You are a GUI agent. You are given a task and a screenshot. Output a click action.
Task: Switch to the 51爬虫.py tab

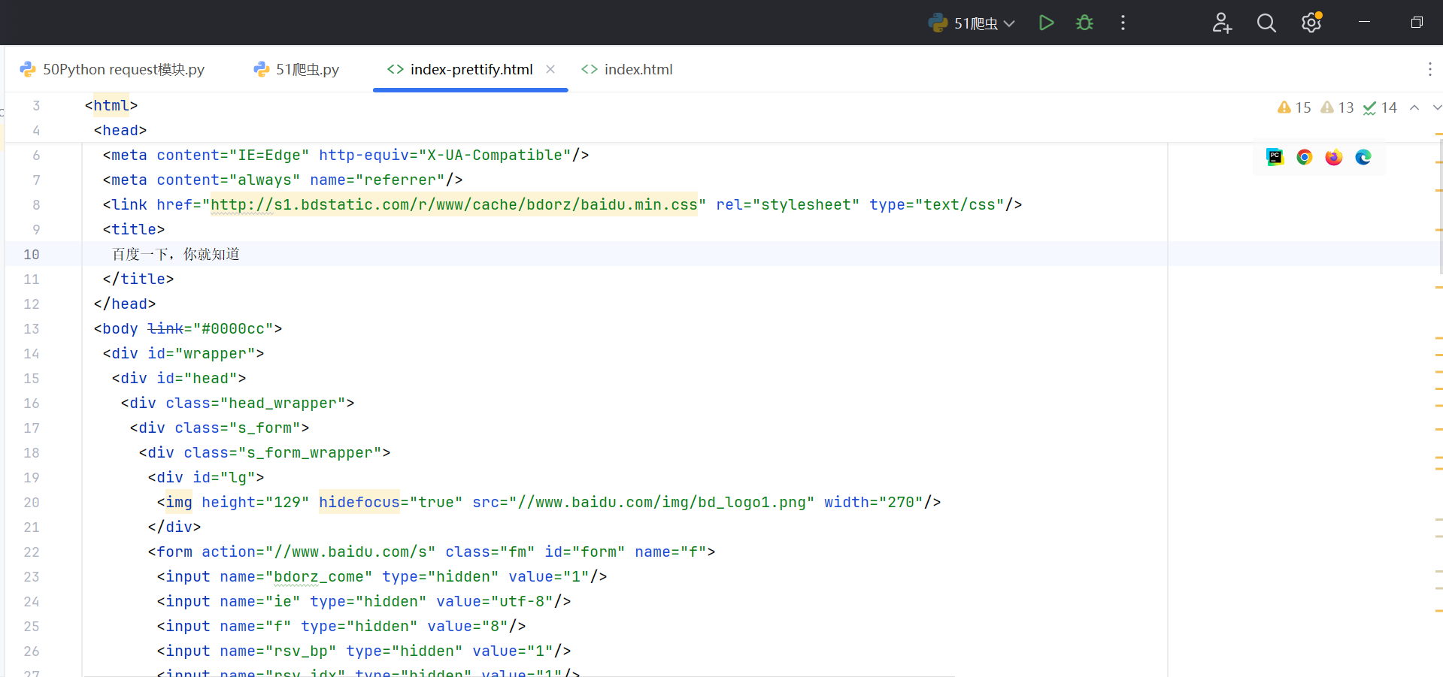click(x=297, y=69)
